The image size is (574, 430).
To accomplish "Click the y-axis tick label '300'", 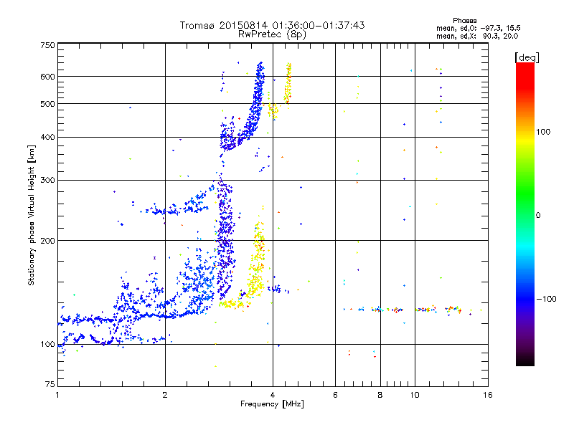I will (47, 181).
